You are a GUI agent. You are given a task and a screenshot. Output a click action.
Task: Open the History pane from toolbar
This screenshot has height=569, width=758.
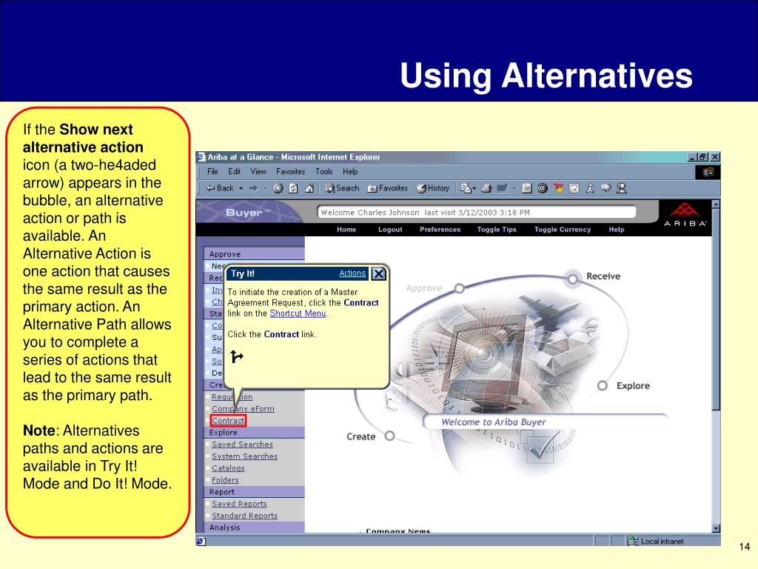click(x=433, y=188)
